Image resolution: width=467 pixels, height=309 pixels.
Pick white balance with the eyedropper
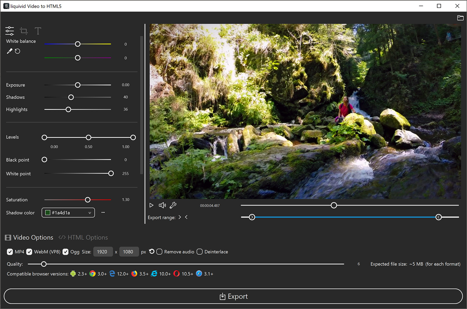point(9,51)
